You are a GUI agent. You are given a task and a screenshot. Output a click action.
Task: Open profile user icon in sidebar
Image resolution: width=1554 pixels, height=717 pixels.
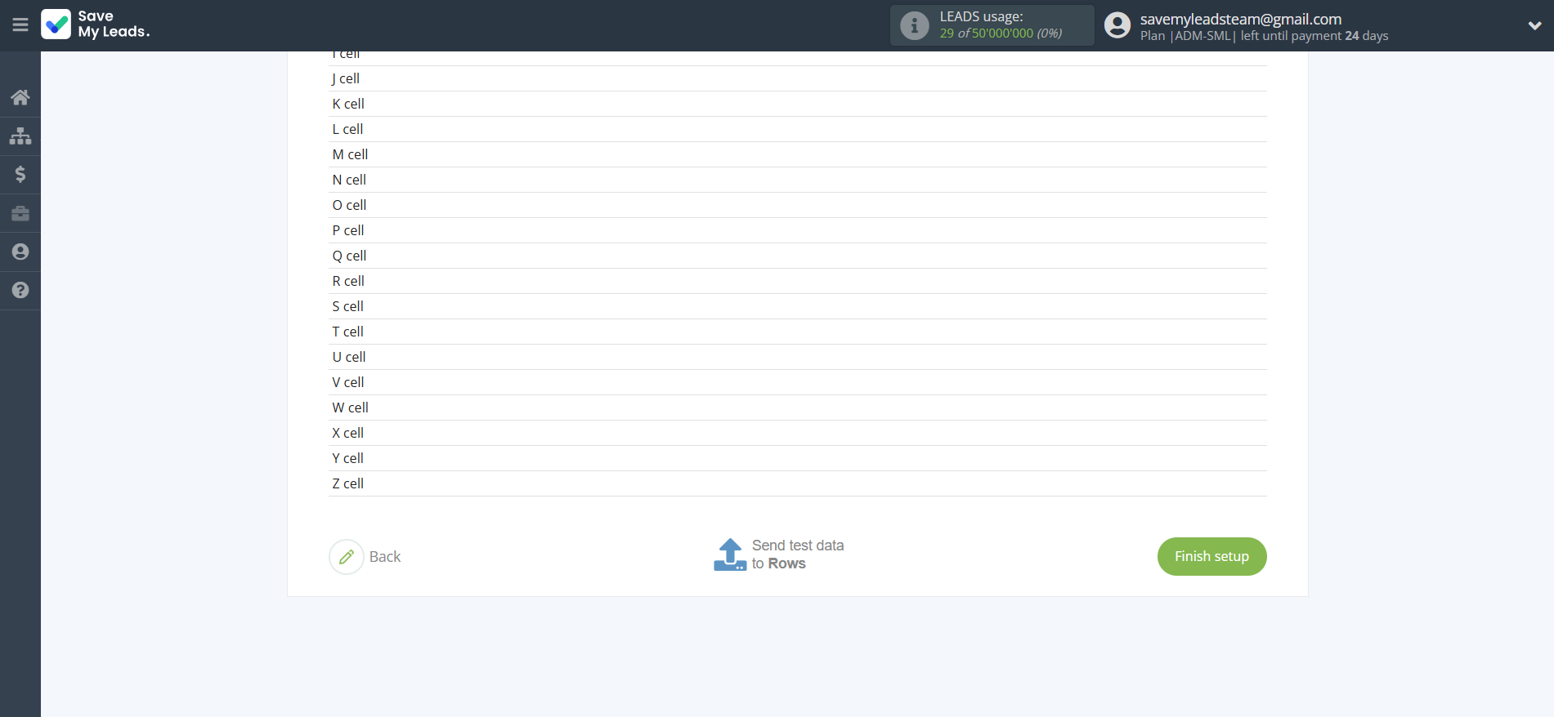(20, 252)
